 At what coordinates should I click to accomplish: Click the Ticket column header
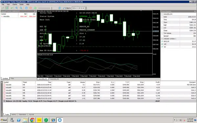pyautogui.click(x=29, y=82)
